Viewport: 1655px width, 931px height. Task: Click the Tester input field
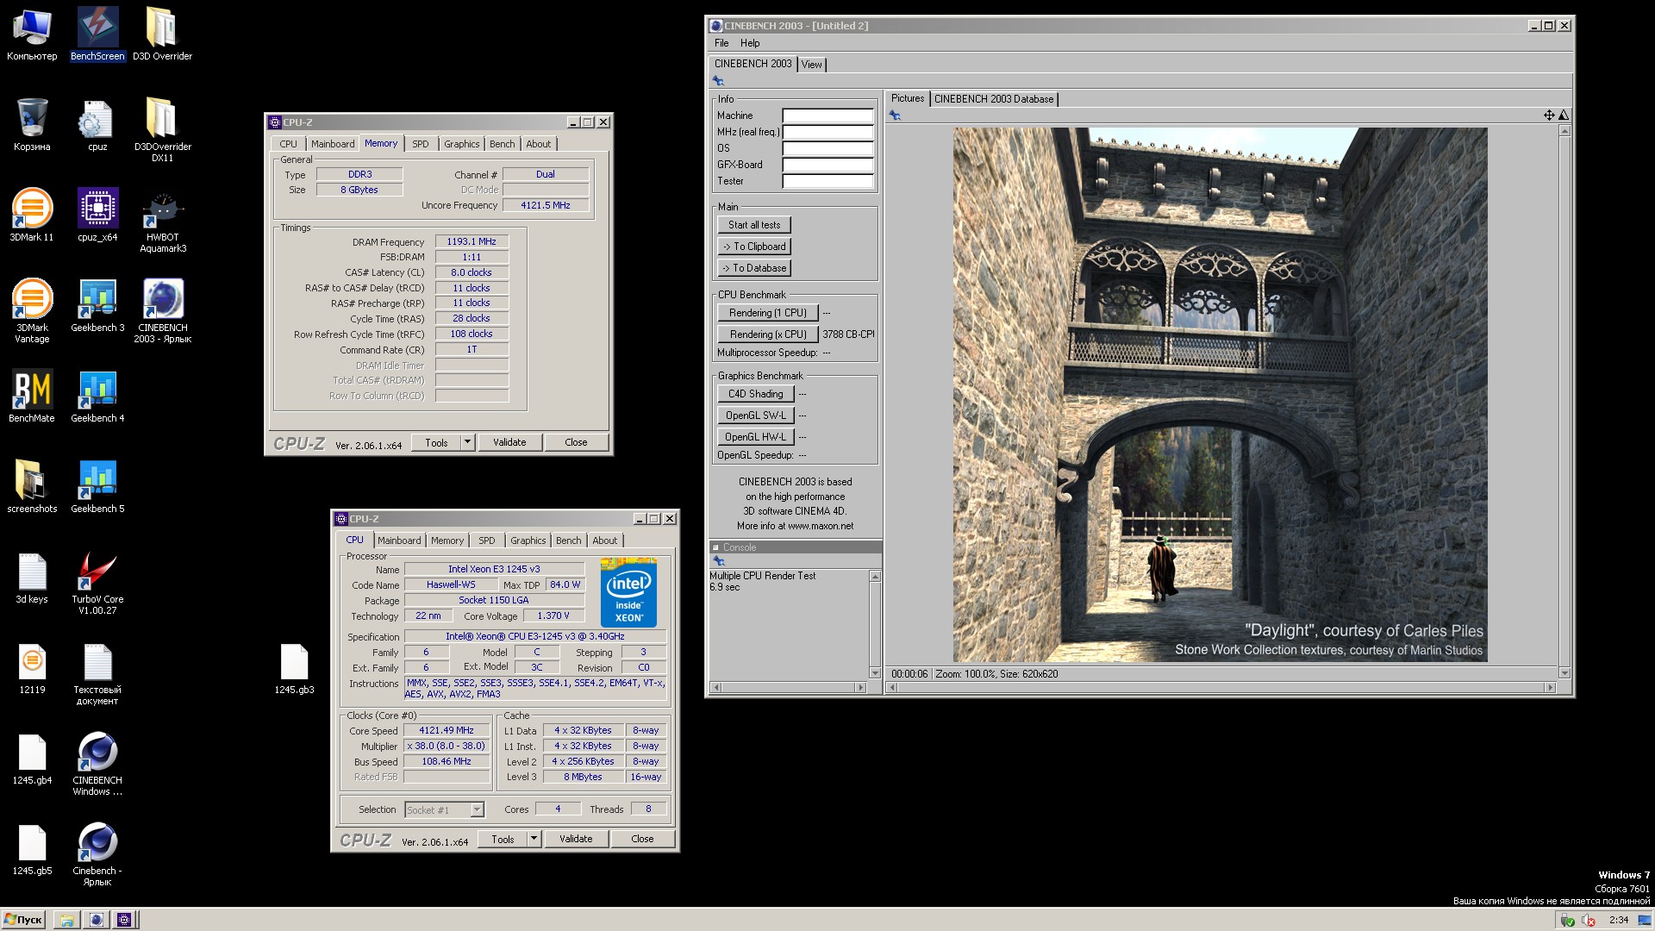(x=827, y=181)
